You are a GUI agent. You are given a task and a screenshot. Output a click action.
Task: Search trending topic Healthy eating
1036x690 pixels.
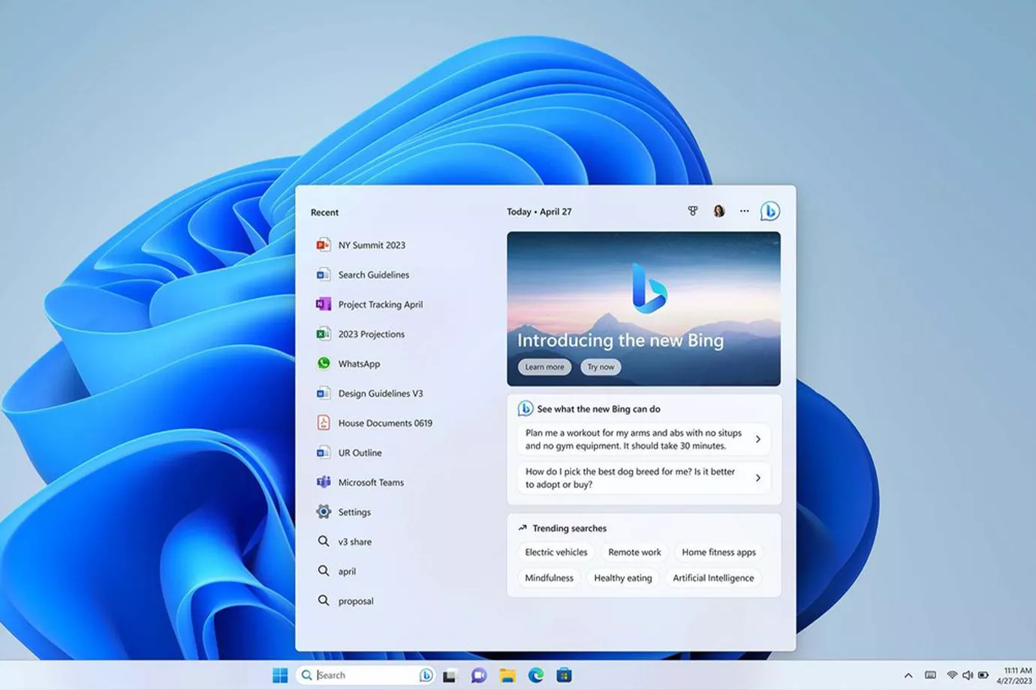click(x=622, y=577)
